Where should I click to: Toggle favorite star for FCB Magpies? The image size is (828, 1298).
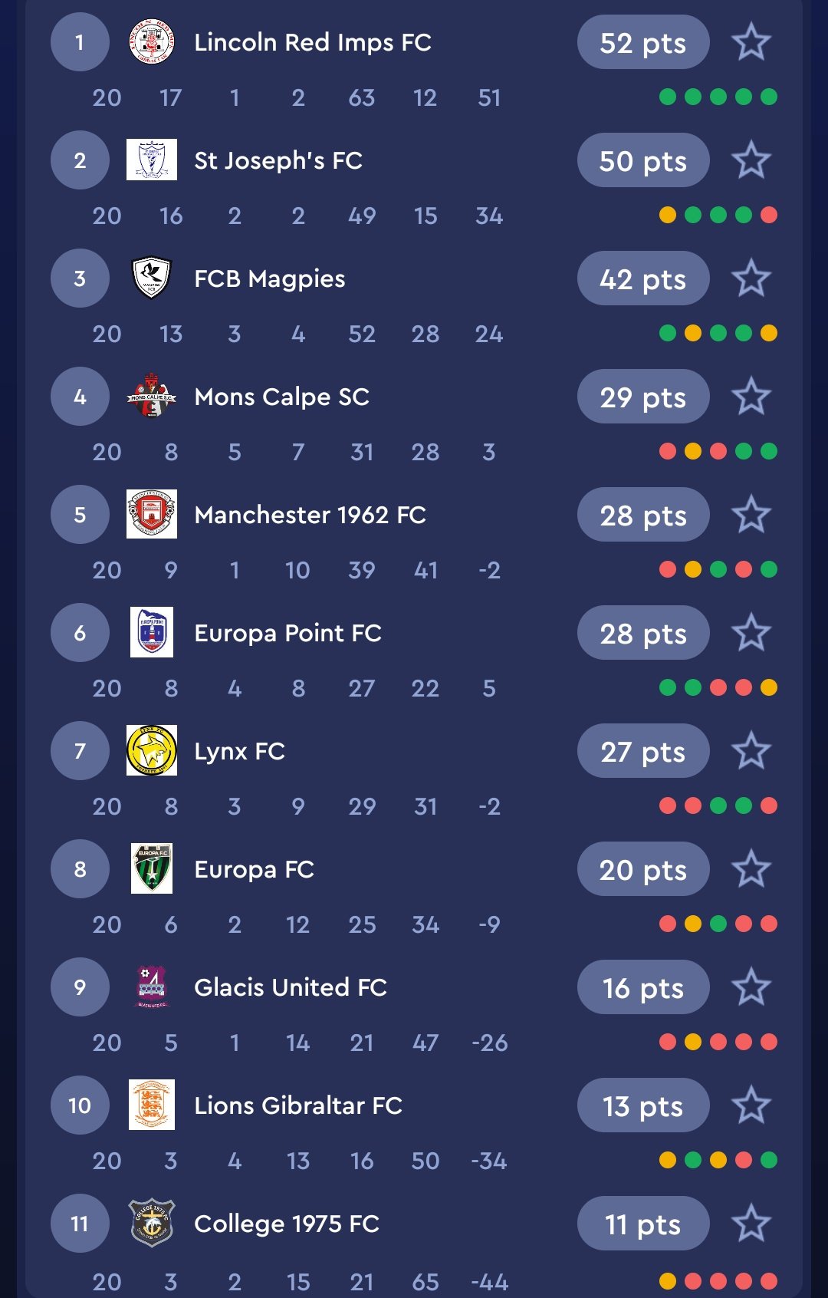coord(751,278)
